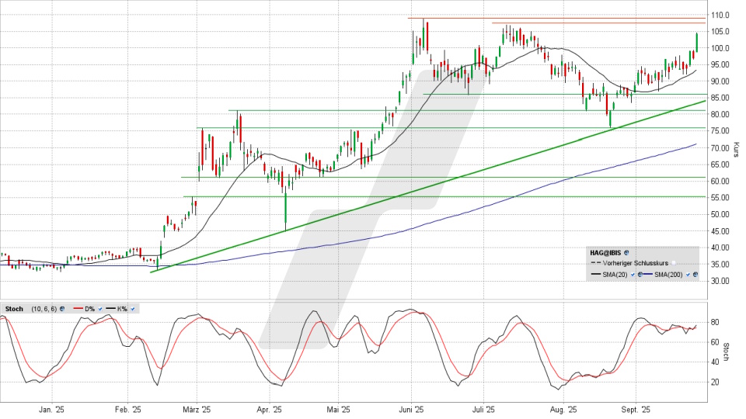
Task: Click the settings icon beside SMA(20)
Action: tap(639, 275)
